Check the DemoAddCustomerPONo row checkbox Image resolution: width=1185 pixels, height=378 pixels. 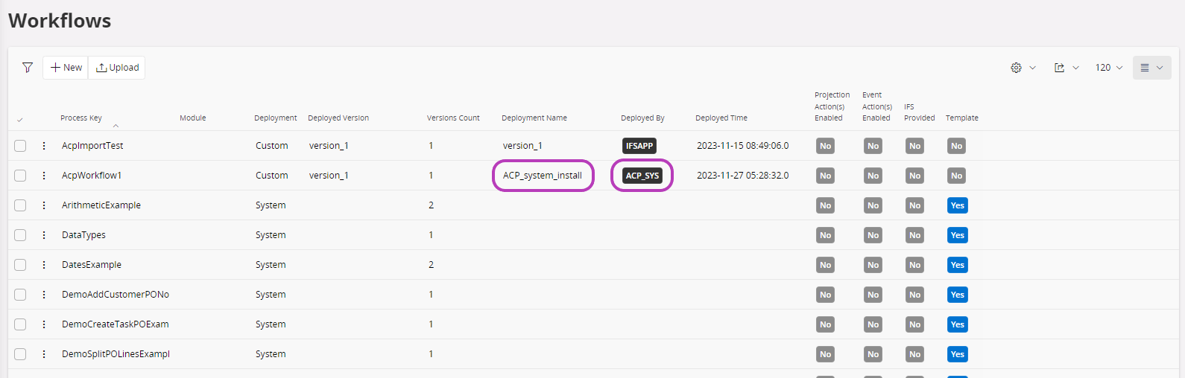20,295
